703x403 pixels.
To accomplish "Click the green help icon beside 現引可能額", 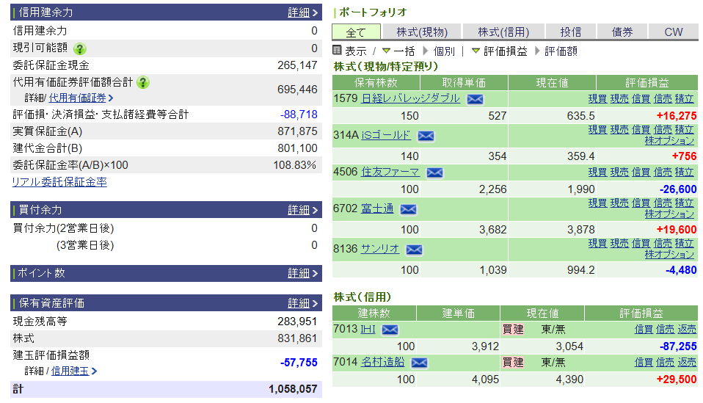I will click(x=79, y=48).
